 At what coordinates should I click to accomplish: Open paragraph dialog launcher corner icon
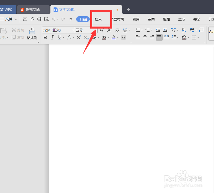[x=204, y=43]
